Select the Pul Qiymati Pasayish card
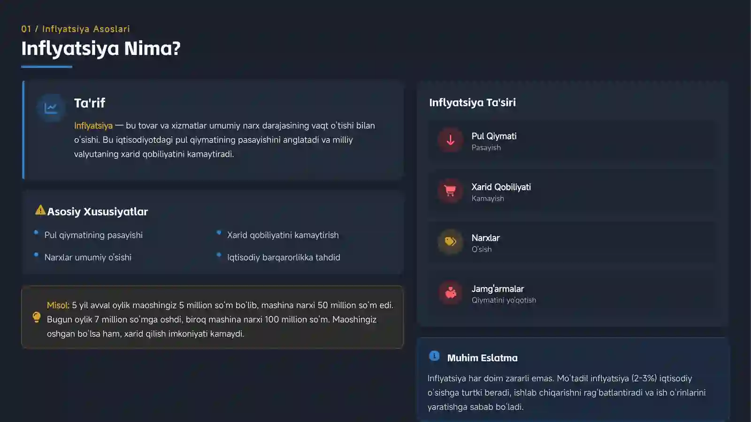This screenshot has width=751, height=422. pos(572,141)
